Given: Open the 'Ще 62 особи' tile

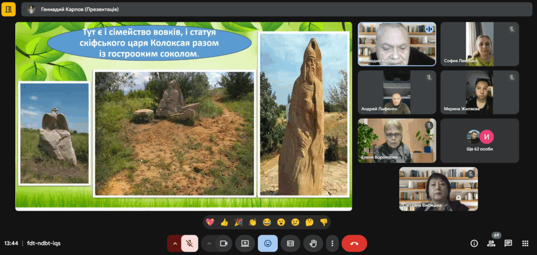Looking at the screenshot, I should tap(480, 141).
